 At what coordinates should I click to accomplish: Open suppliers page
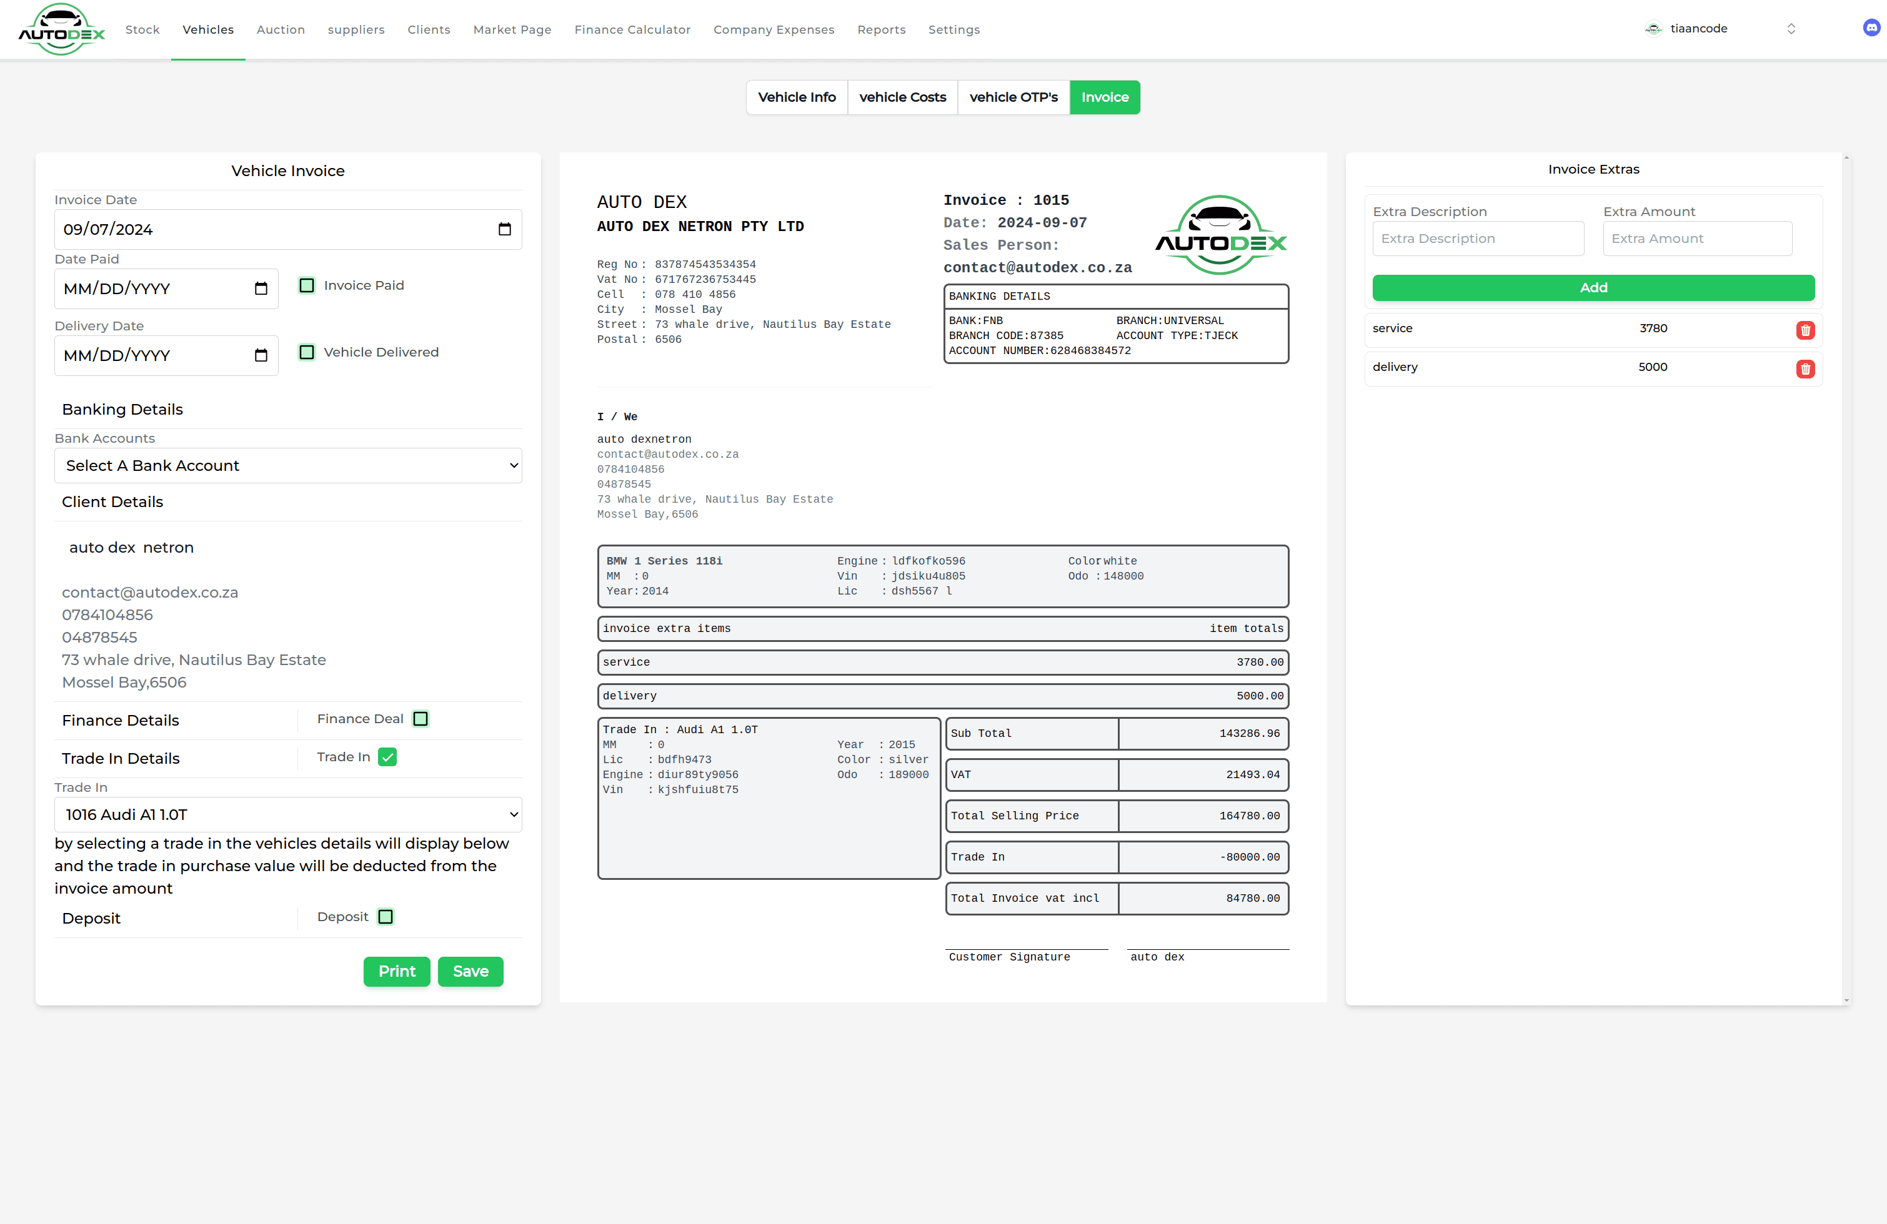[356, 29]
